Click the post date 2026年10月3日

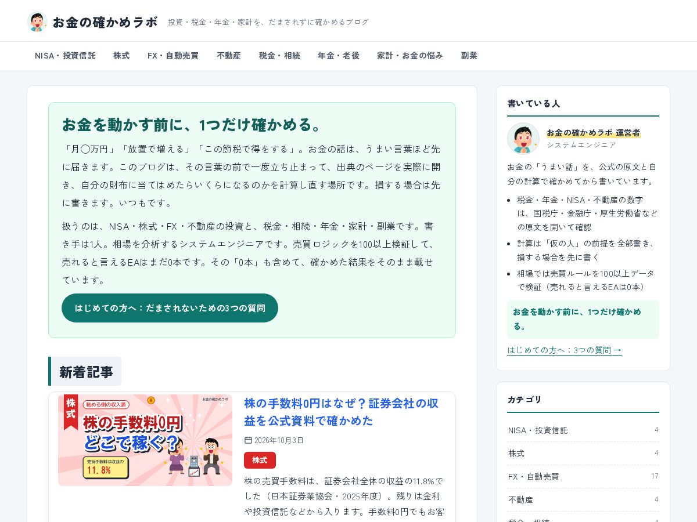click(x=279, y=440)
